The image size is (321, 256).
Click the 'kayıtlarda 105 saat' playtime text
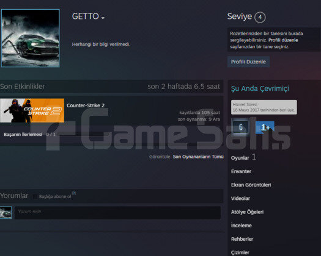[199, 113]
